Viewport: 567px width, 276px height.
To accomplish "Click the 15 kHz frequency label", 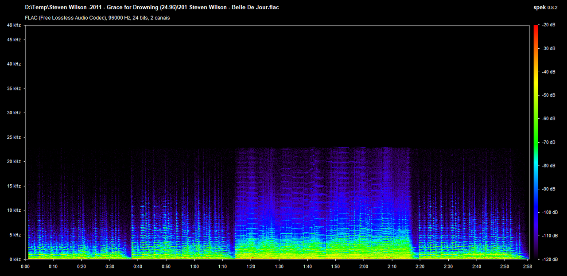I will [14, 186].
